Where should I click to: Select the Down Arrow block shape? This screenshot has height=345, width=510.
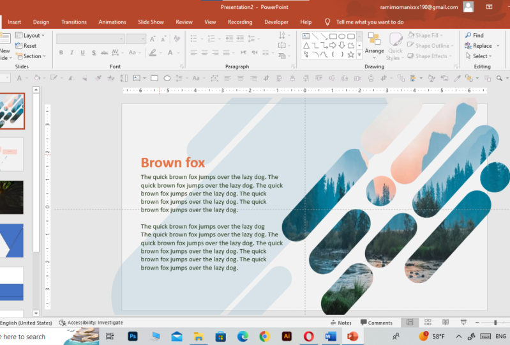(342, 45)
